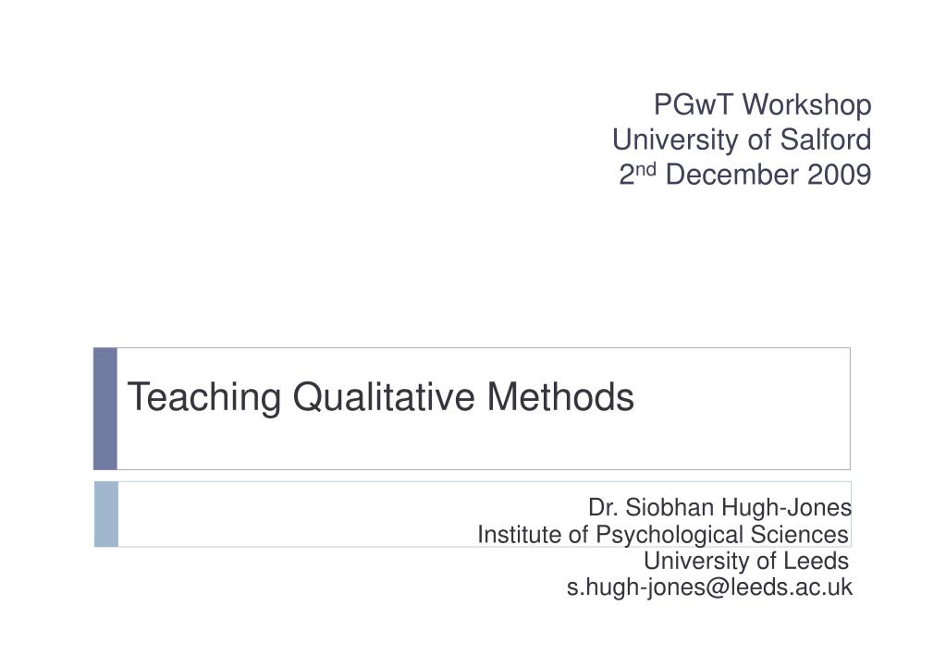This screenshot has width=946, height=654.
Task: Click the word 'Methods' in the title
Action: click(560, 396)
